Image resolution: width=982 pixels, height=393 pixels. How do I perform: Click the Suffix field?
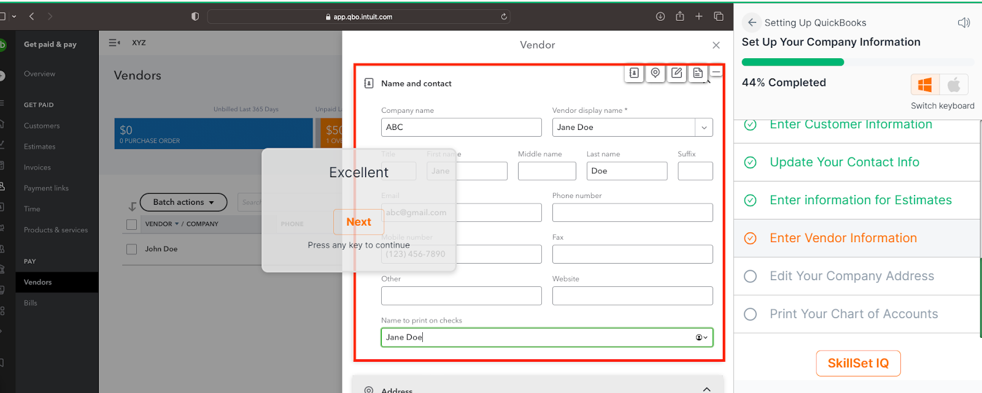(695, 171)
